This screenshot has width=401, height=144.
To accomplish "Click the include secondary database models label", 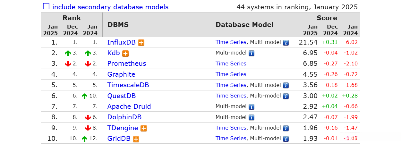I will [x=110, y=7].
